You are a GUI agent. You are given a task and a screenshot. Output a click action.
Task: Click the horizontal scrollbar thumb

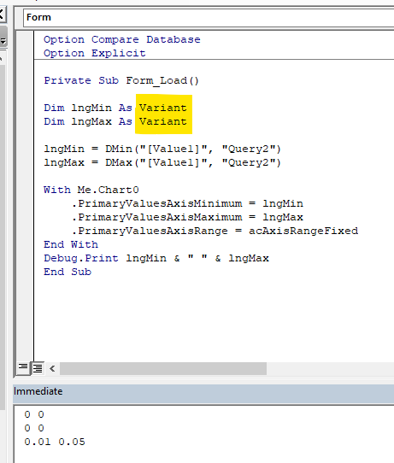click(x=163, y=368)
